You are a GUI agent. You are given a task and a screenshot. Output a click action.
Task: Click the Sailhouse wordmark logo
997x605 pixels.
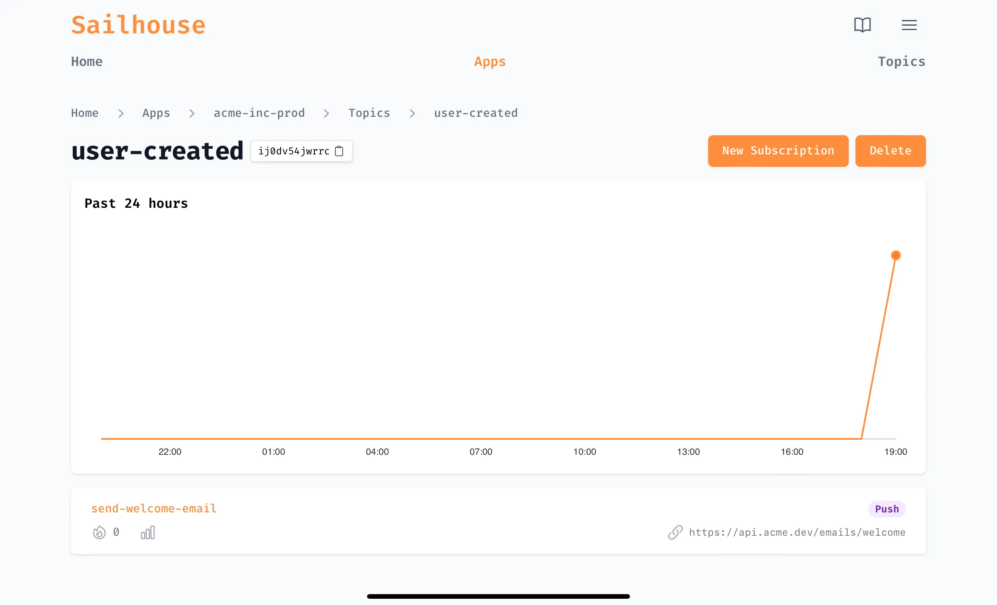point(138,24)
